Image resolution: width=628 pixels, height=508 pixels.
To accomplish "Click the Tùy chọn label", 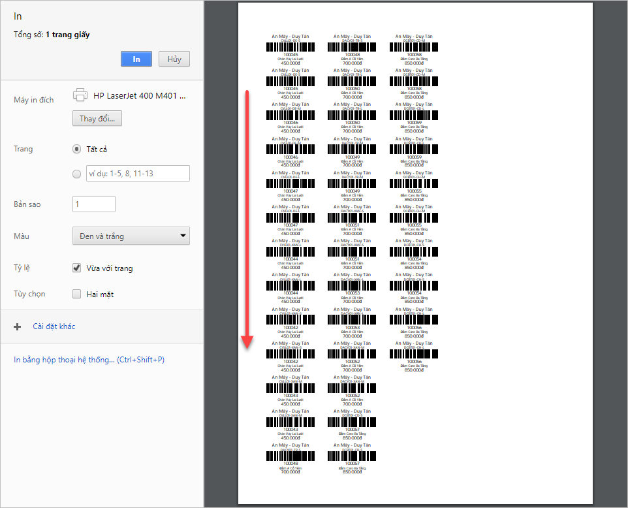I will [x=29, y=294].
